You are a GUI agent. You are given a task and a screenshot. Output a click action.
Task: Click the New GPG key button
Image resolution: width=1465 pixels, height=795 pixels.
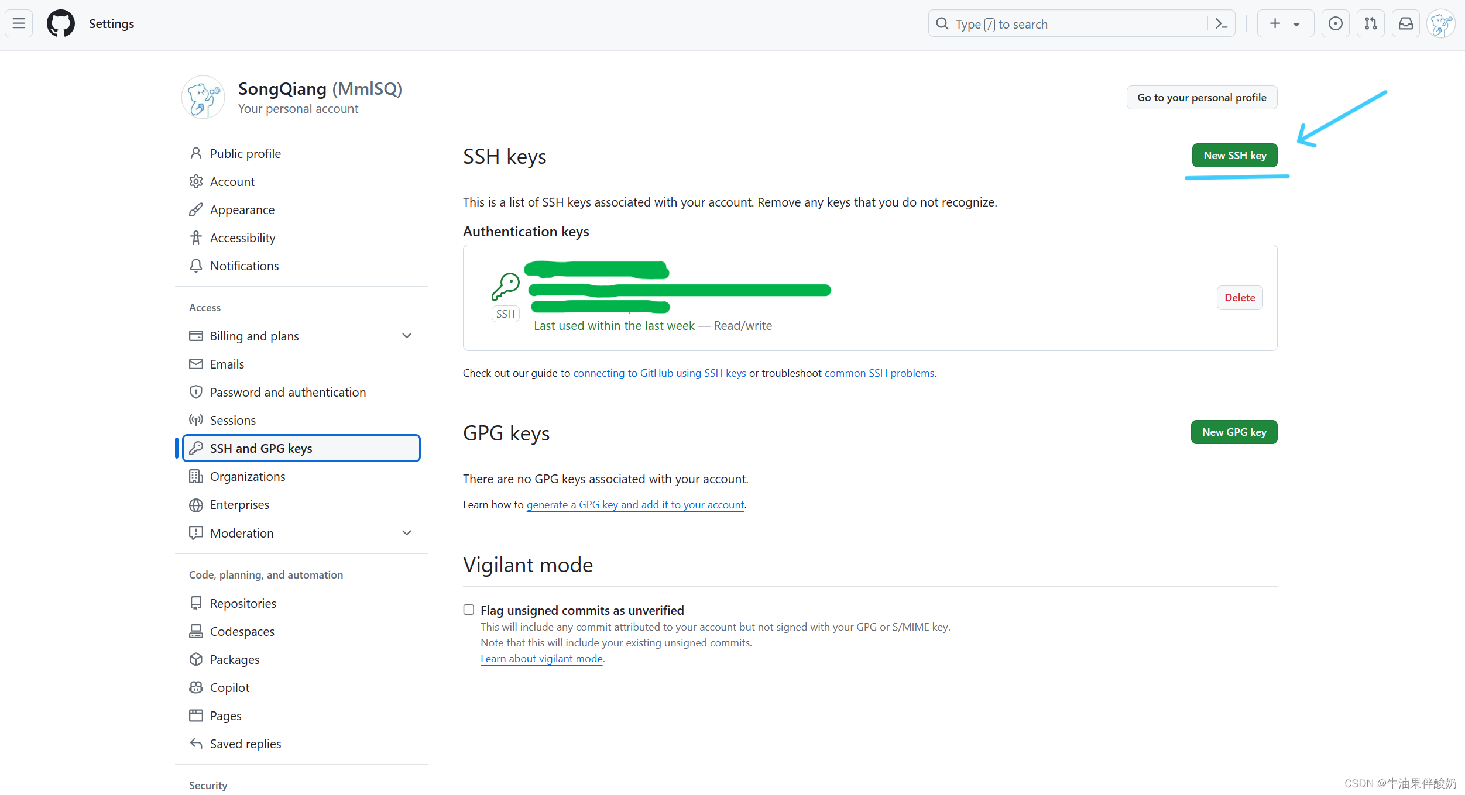point(1234,432)
